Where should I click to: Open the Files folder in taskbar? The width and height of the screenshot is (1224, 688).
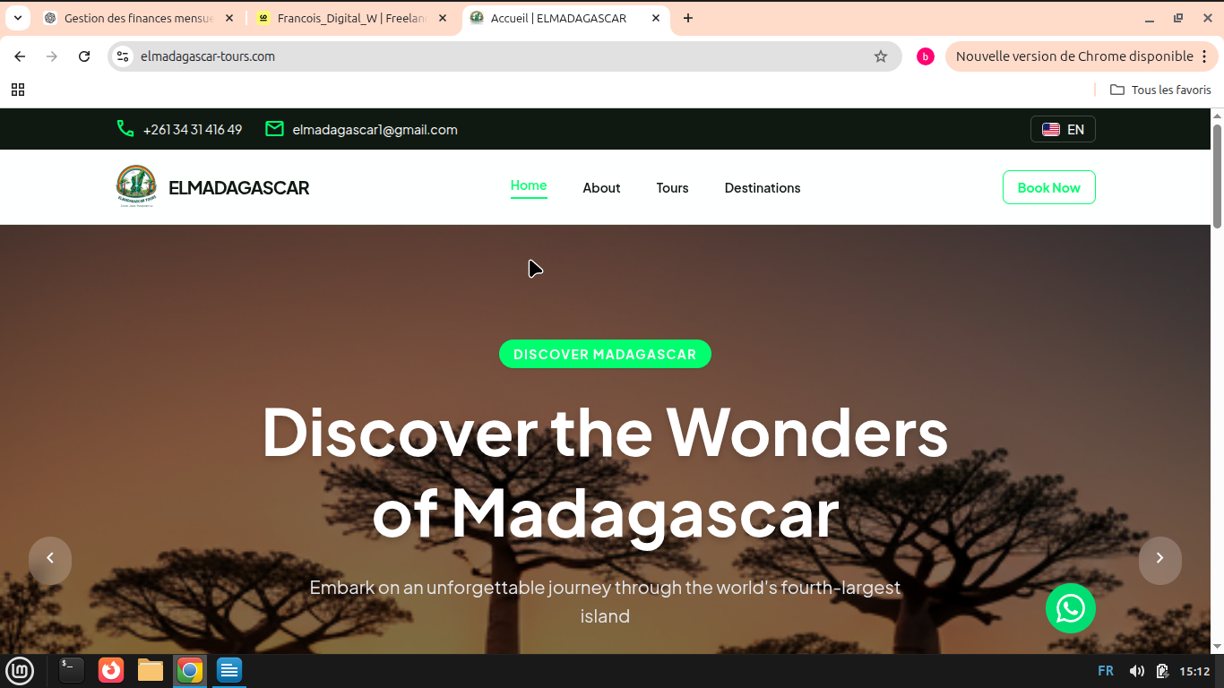coord(151,670)
